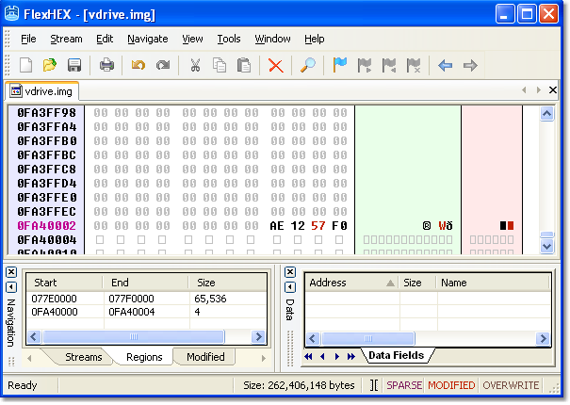Click the Data Fields scroll-left arrow
The height and width of the screenshot is (405, 570).
(x=313, y=339)
